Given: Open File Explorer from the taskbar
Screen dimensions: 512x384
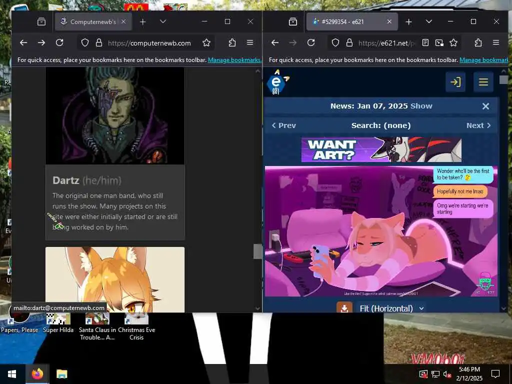Looking at the screenshot, I should [61, 374].
